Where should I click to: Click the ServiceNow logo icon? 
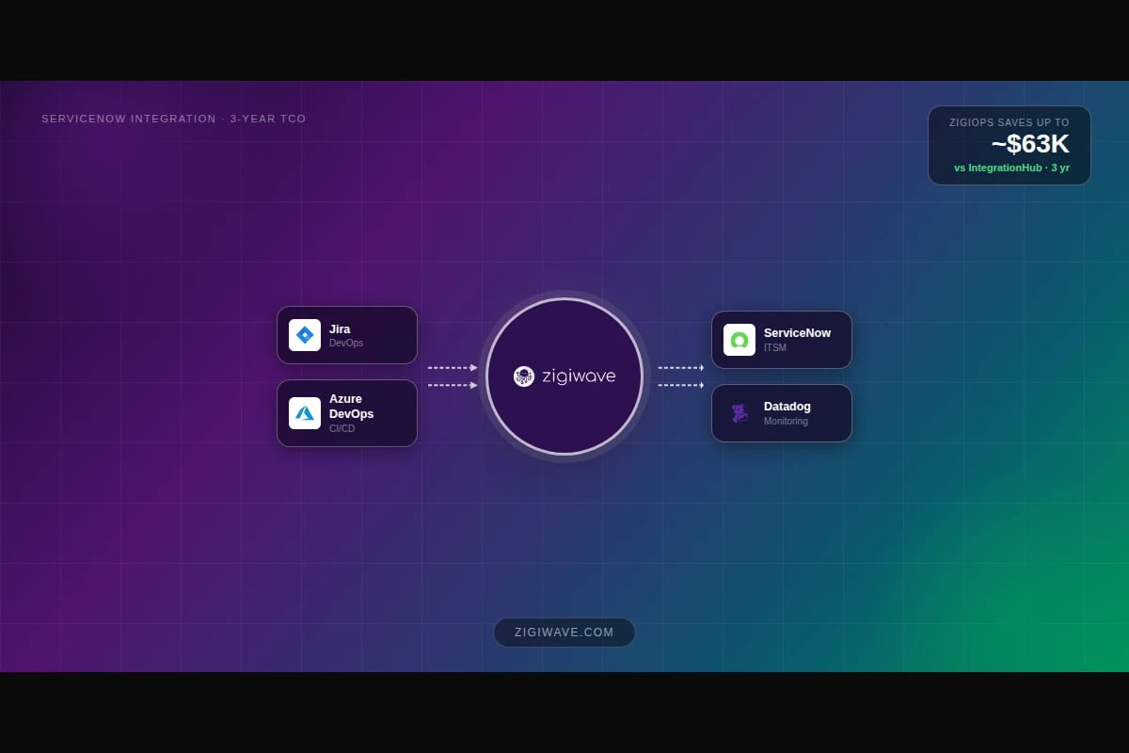(739, 340)
